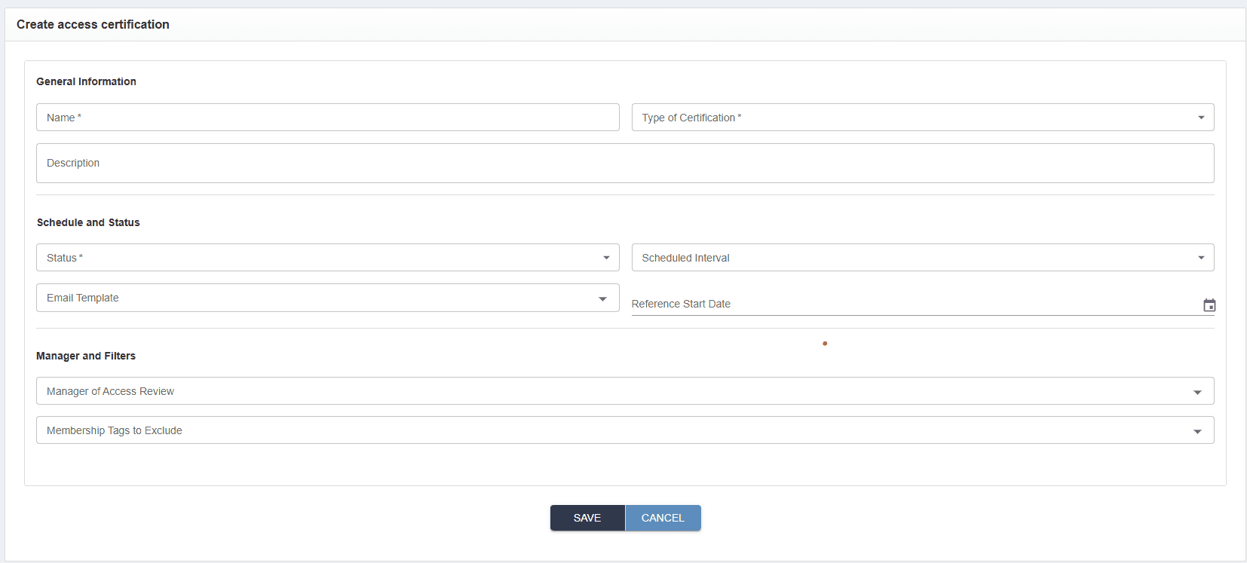Screen dimensions: 1247x563
Task: Click into the Description text box
Action: point(624,163)
